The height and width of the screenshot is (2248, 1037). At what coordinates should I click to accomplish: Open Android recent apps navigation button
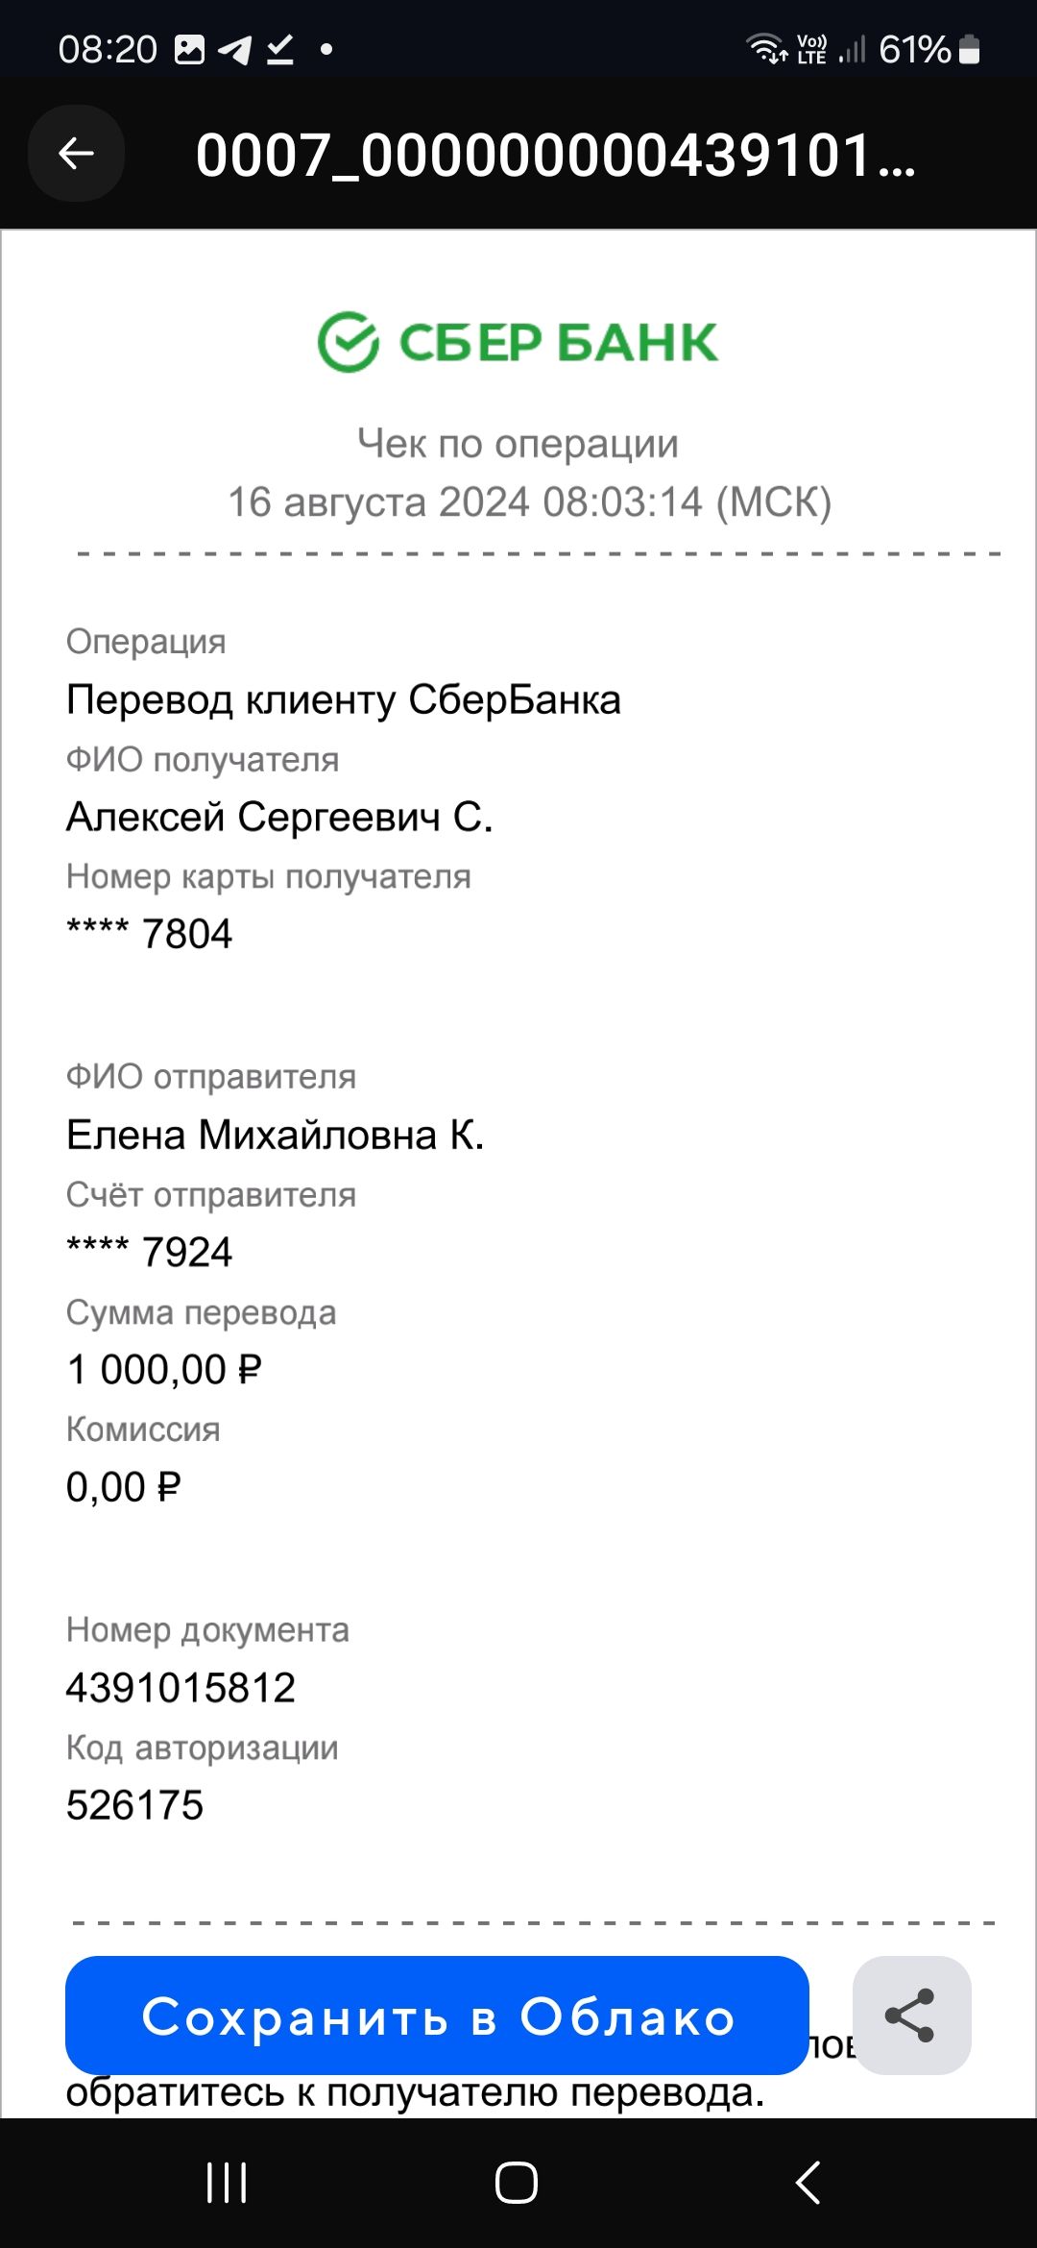(x=227, y=2183)
